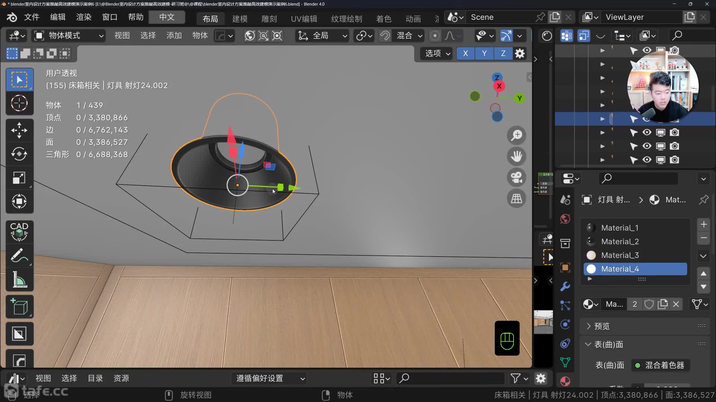Toggle X axis mirror button
This screenshot has width=716, height=402.
coord(465,54)
